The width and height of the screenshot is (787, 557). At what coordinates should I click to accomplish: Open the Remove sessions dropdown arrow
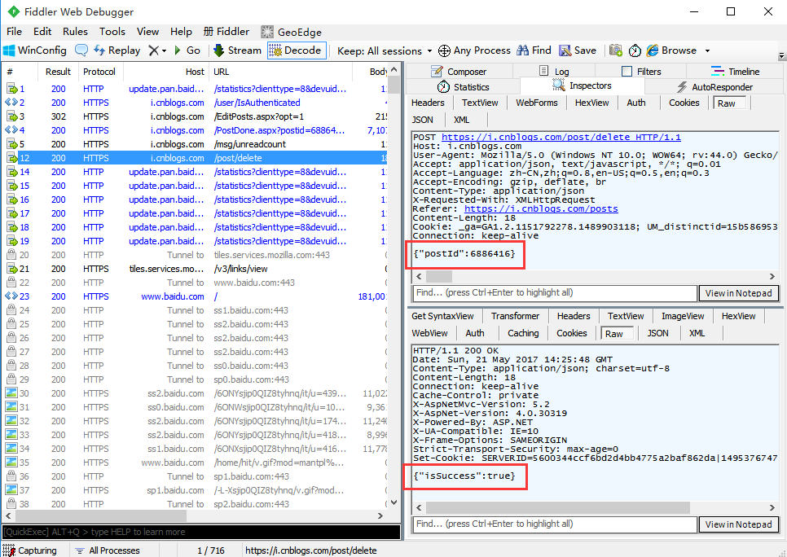coord(164,50)
